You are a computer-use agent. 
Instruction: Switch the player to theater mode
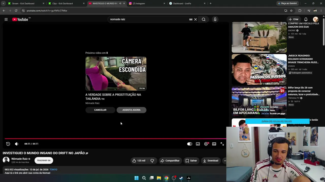(x=214, y=144)
